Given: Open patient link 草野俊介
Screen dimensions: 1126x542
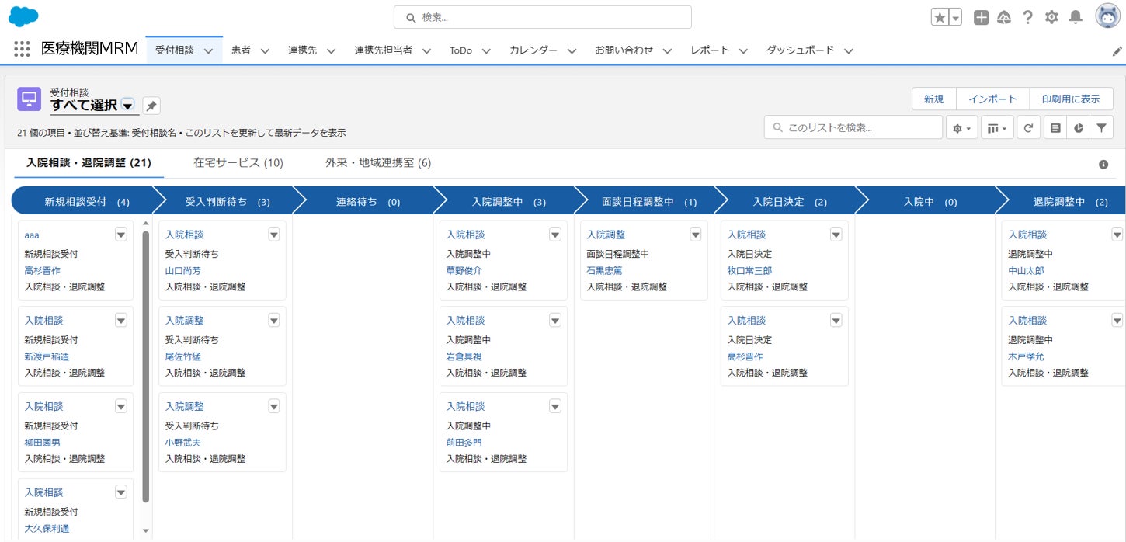Looking at the screenshot, I should 464,271.
